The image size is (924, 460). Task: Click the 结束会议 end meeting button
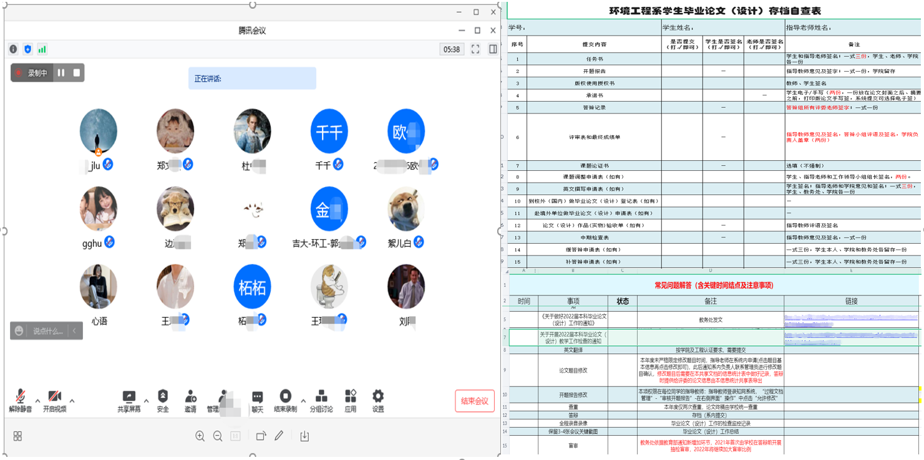click(x=474, y=401)
